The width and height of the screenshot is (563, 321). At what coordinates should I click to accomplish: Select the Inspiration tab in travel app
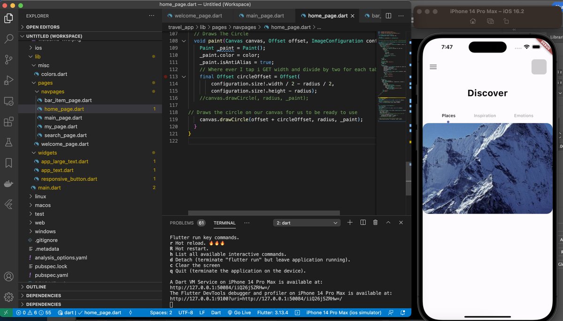tap(485, 115)
